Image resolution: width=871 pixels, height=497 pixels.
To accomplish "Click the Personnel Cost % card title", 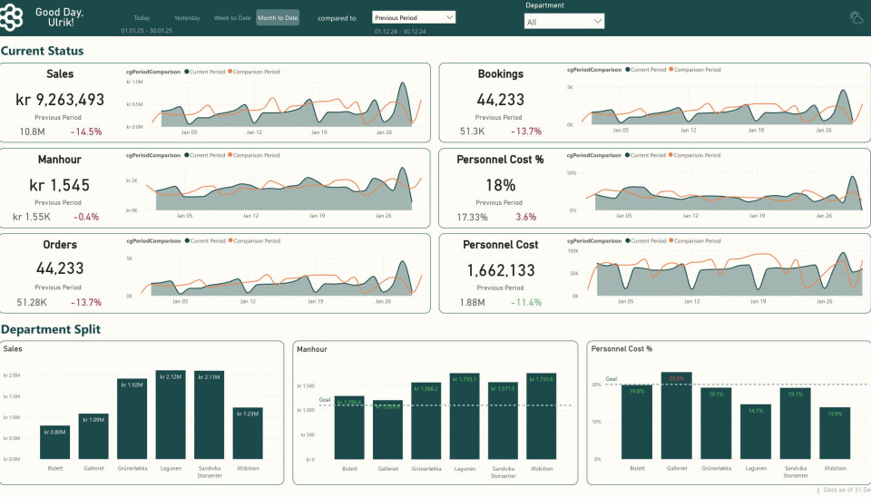I will (500, 160).
